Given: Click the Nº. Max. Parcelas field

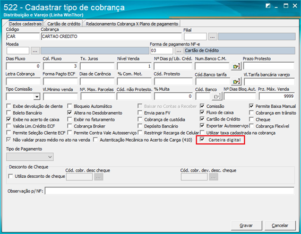Looking at the screenshot, I should pos(98,96).
